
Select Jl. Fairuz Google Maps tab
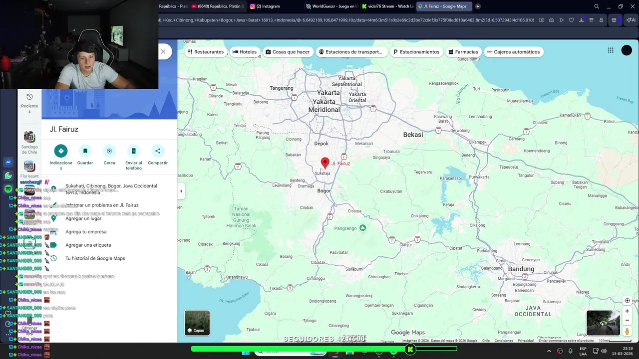coord(443,6)
